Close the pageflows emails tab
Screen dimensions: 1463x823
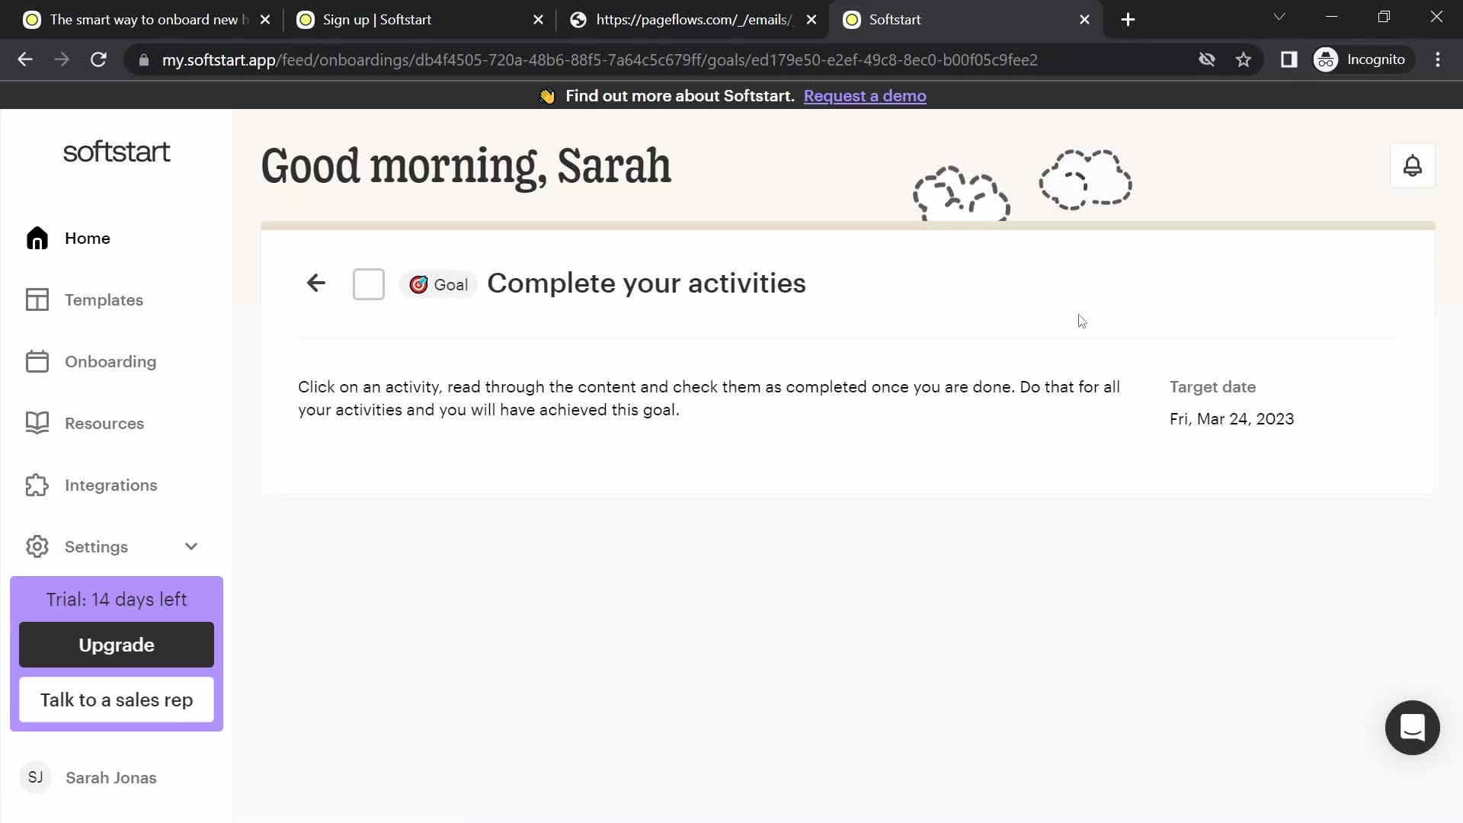coord(812,20)
